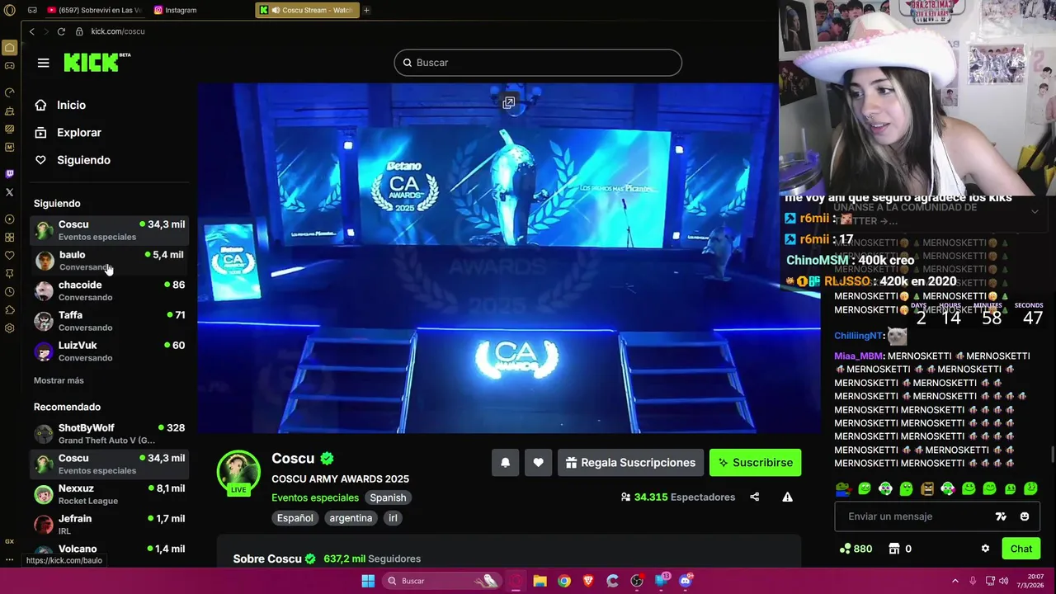Go to Inicio in Kick sidebar
This screenshot has width=1056, height=594.
point(71,105)
